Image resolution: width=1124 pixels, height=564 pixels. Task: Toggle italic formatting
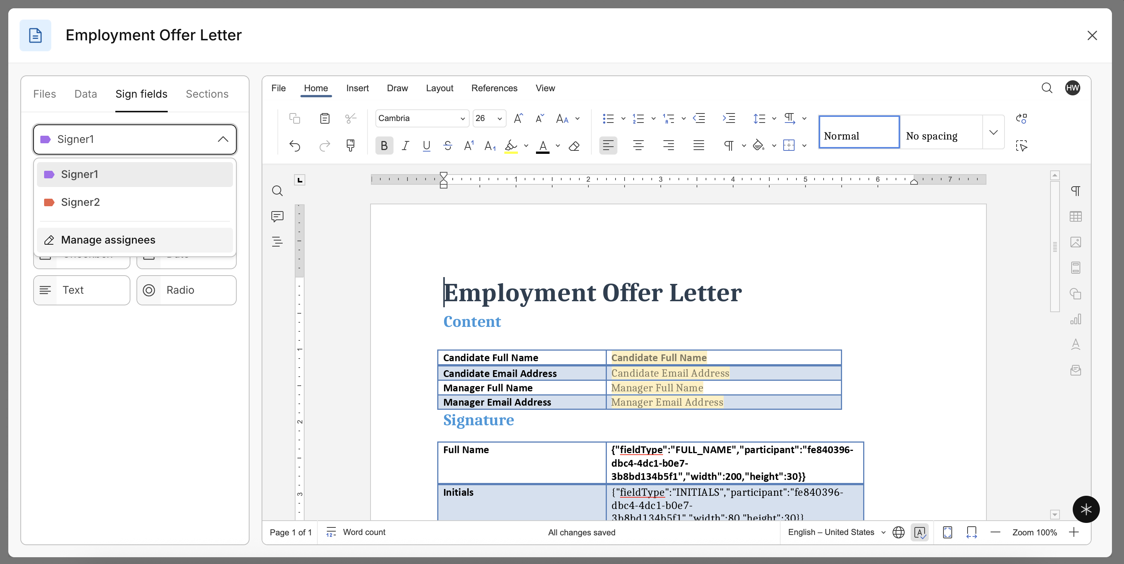point(405,146)
